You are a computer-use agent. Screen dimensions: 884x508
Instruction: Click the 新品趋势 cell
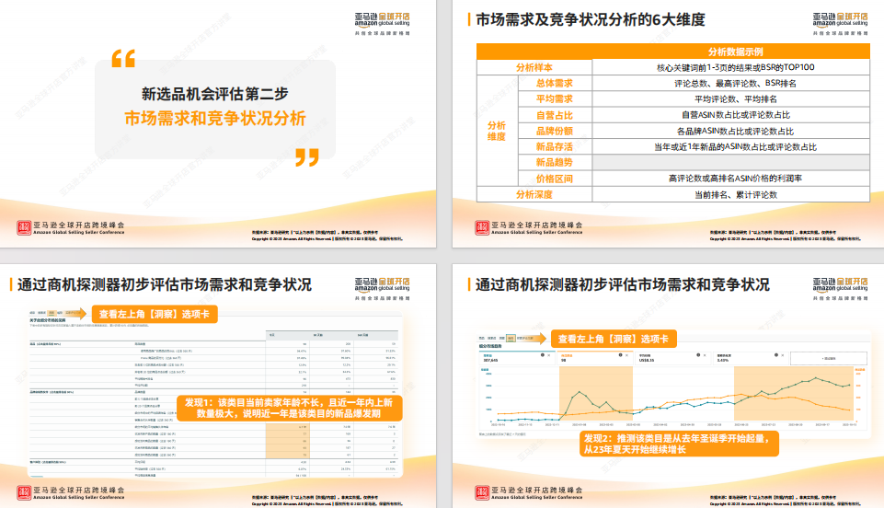pos(554,162)
